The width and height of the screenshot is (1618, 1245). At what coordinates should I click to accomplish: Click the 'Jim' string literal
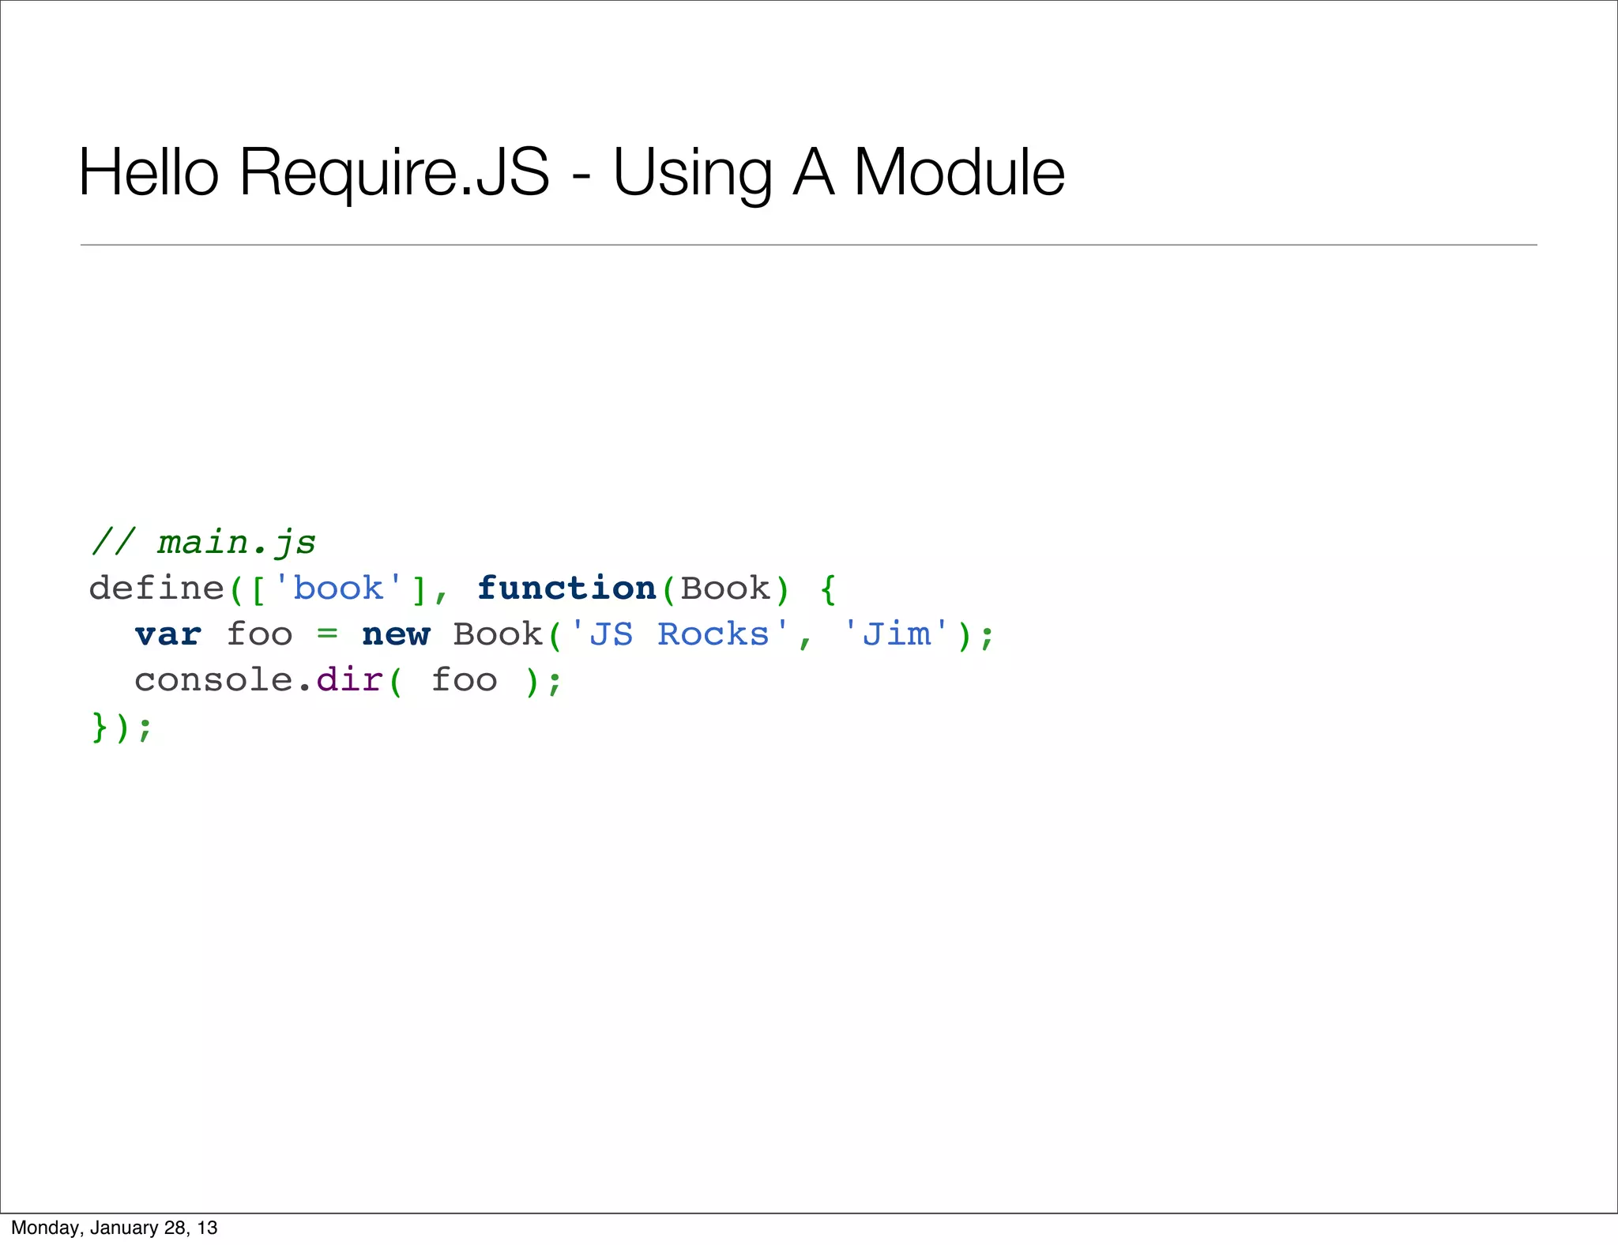coord(897,634)
